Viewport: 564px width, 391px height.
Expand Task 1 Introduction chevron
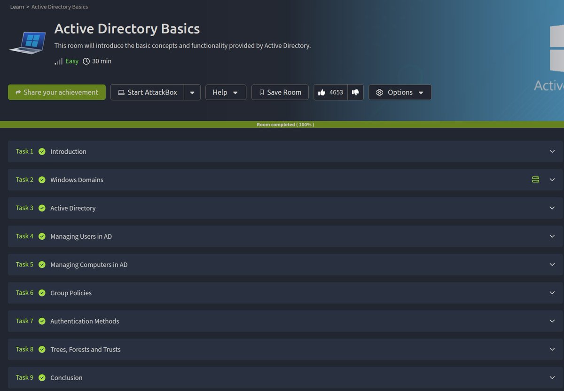pos(552,151)
